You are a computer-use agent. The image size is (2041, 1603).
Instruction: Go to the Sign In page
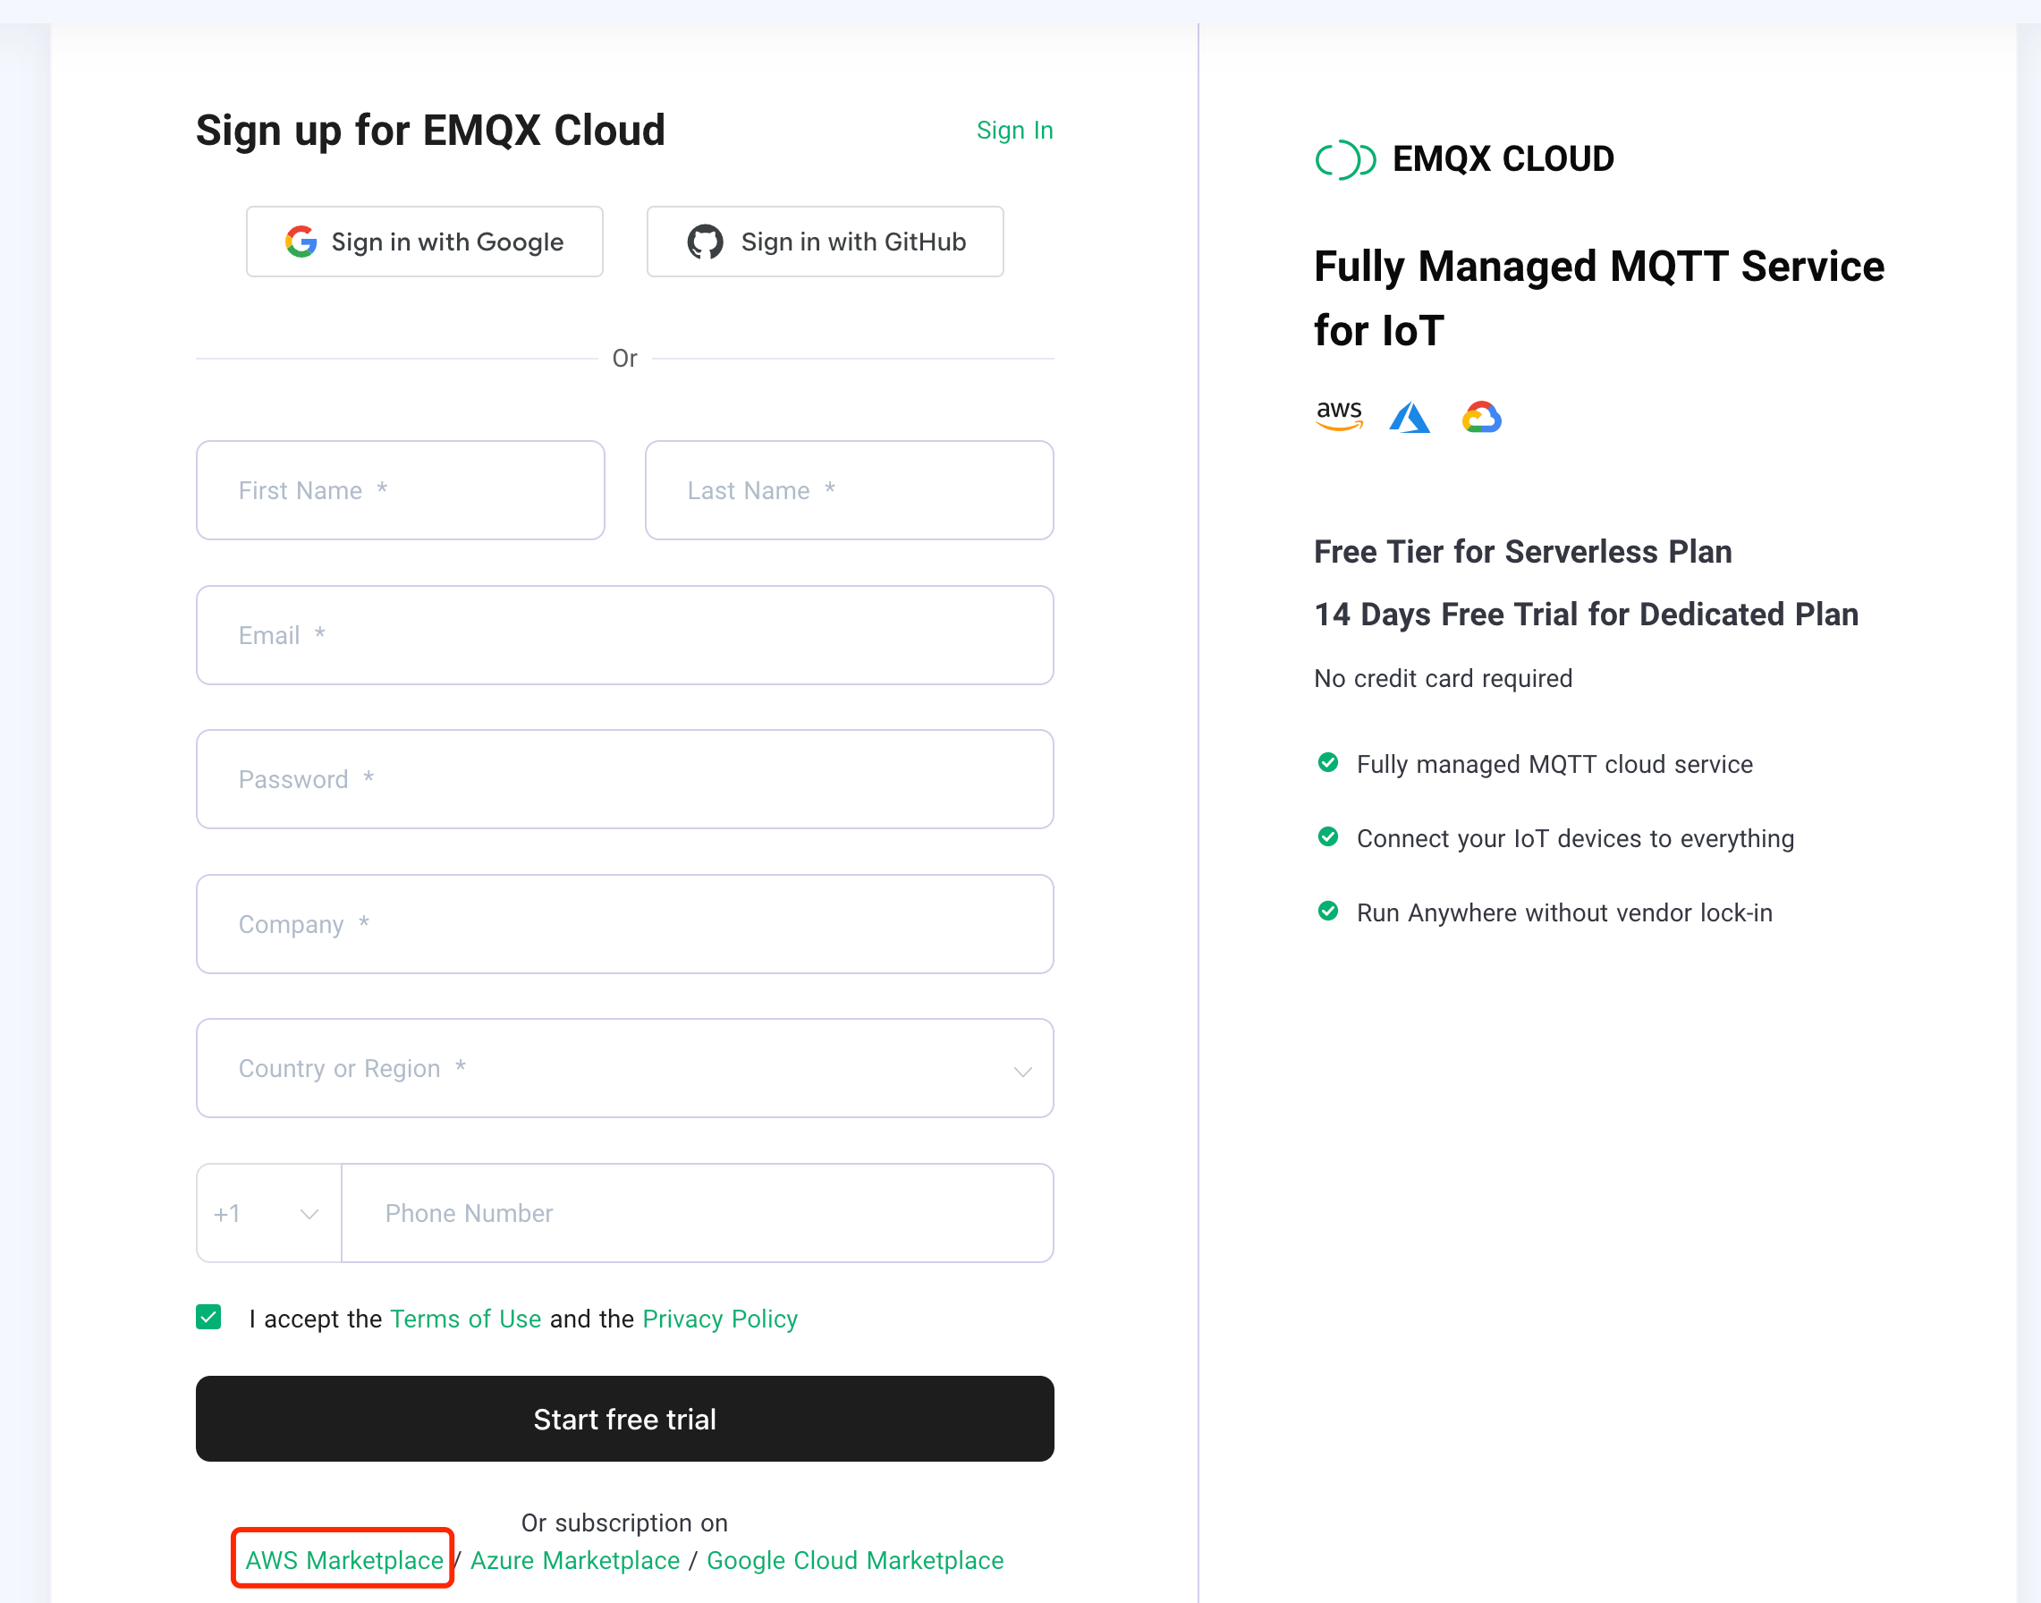click(x=1014, y=131)
